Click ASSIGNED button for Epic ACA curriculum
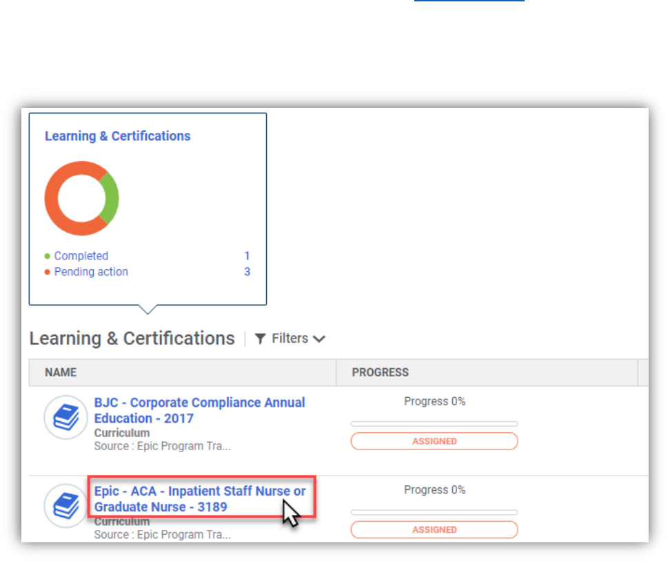 coord(434,529)
